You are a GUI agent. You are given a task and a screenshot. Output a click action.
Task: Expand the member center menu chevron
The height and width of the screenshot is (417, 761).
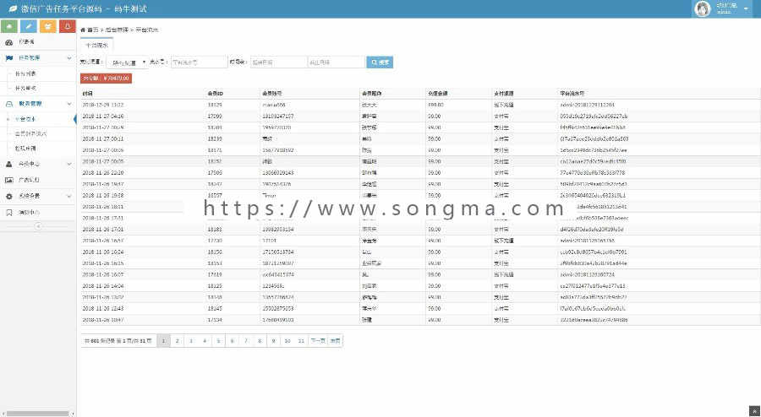click(x=69, y=165)
